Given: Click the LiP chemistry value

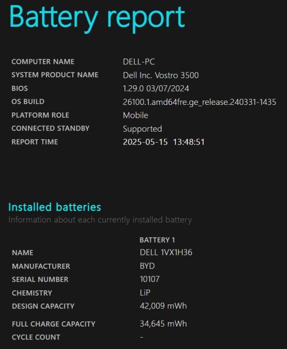Looking at the screenshot, I should (x=145, y=293).
